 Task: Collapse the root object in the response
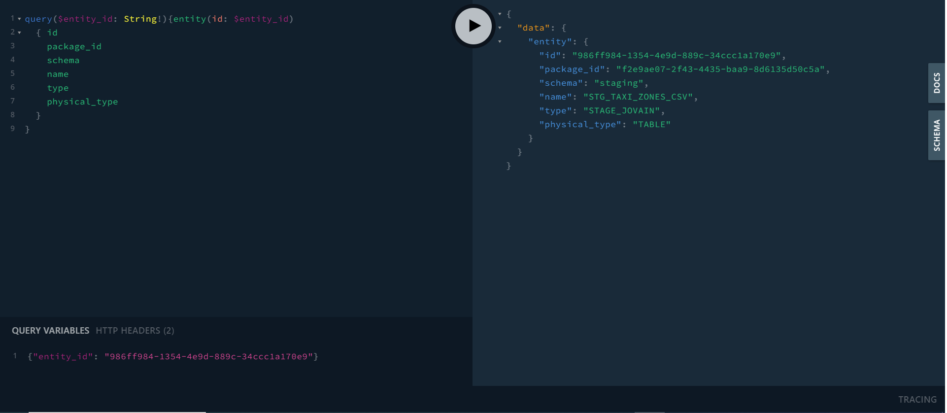click(500, 14)
